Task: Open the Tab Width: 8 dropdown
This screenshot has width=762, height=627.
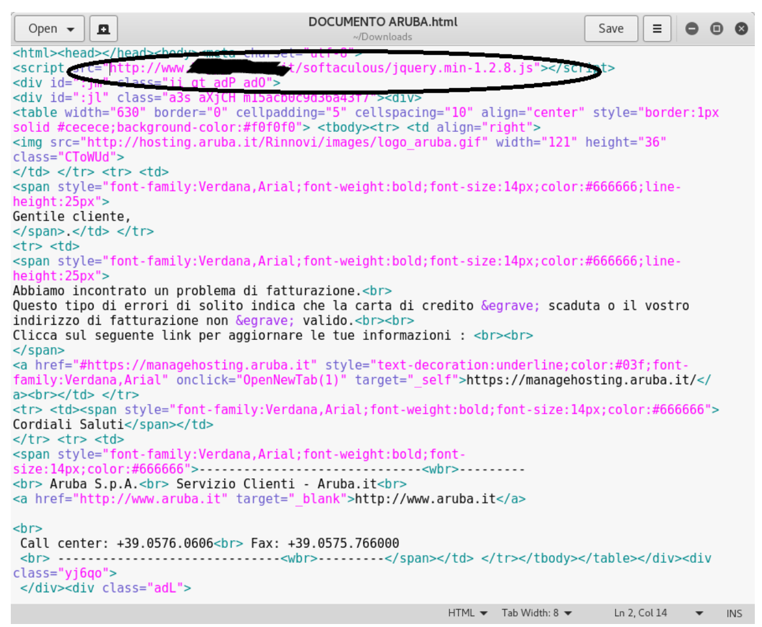Action: pos(537,613)
